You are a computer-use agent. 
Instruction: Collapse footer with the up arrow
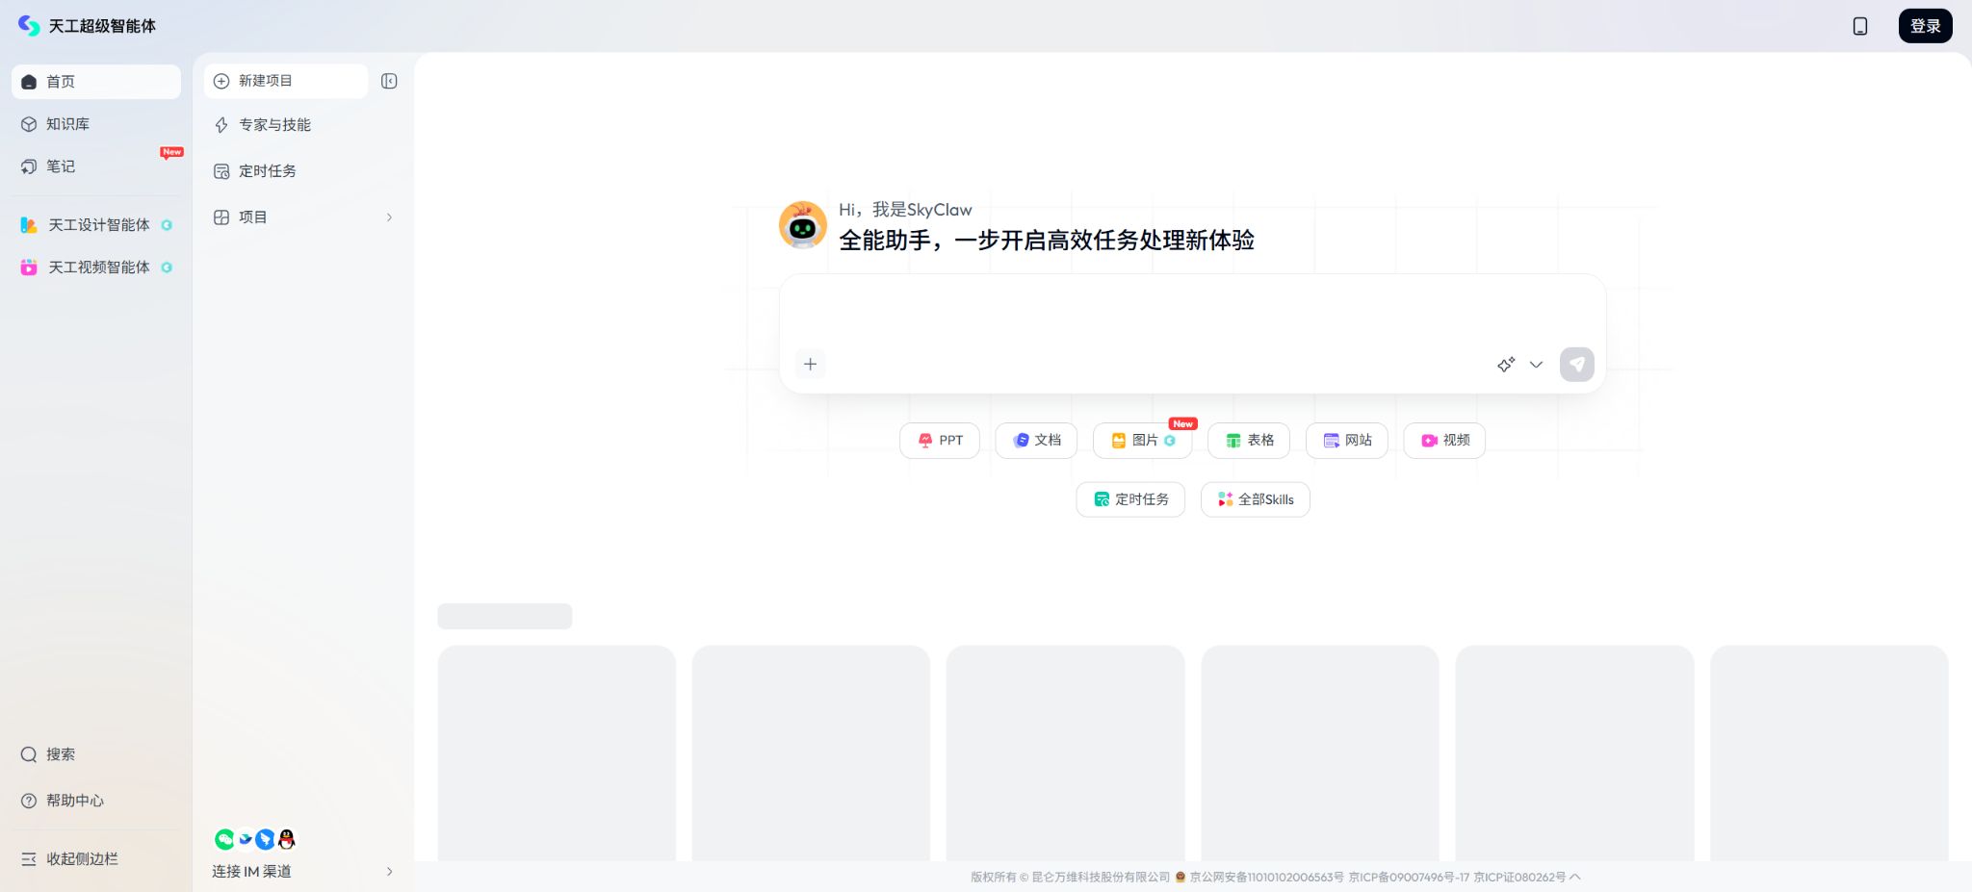[x=1575, y=877]
